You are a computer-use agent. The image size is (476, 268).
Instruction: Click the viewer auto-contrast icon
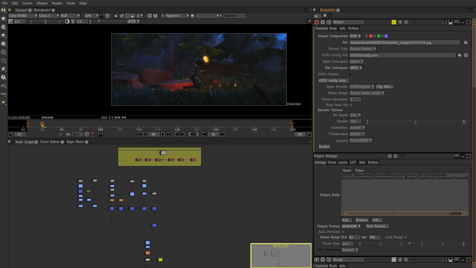(67, 21)
